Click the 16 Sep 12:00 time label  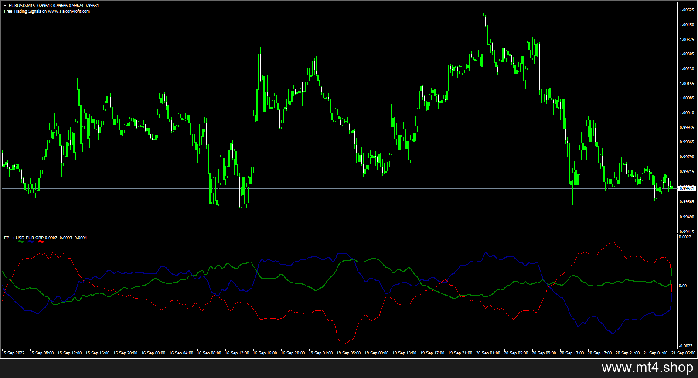237,353
